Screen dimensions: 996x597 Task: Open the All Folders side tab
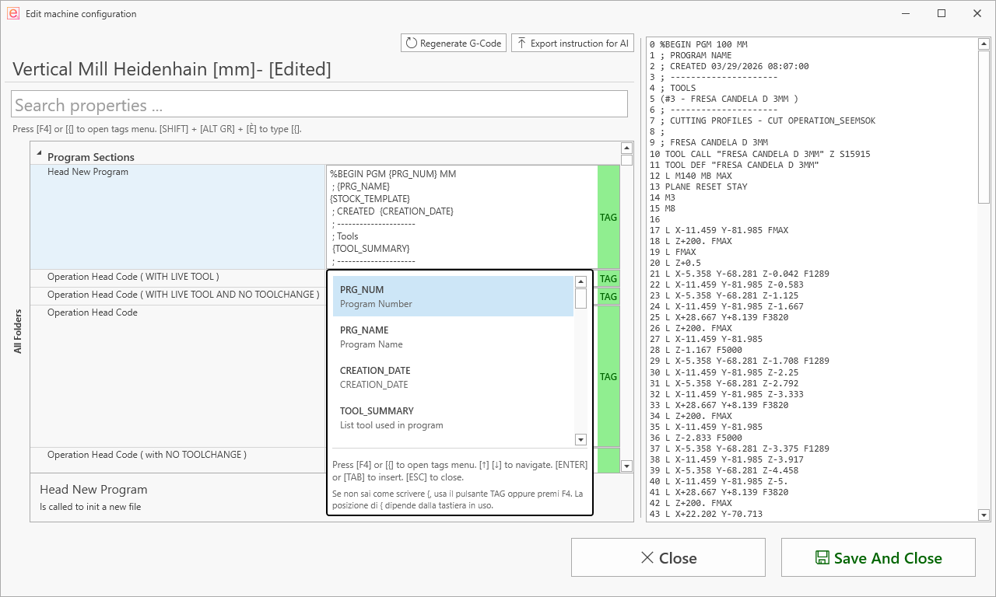pos(18,331)
